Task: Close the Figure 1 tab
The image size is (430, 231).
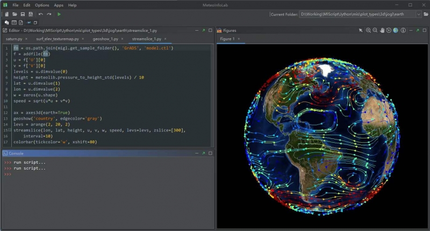Action: (x=240, y=39)
